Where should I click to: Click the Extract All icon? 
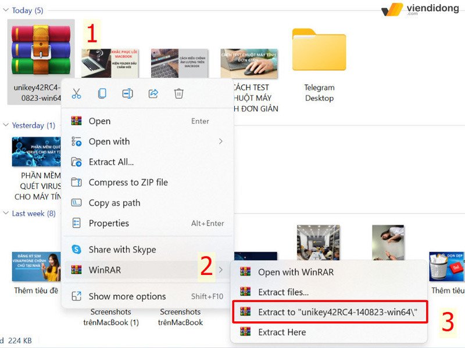coord(77,162)
